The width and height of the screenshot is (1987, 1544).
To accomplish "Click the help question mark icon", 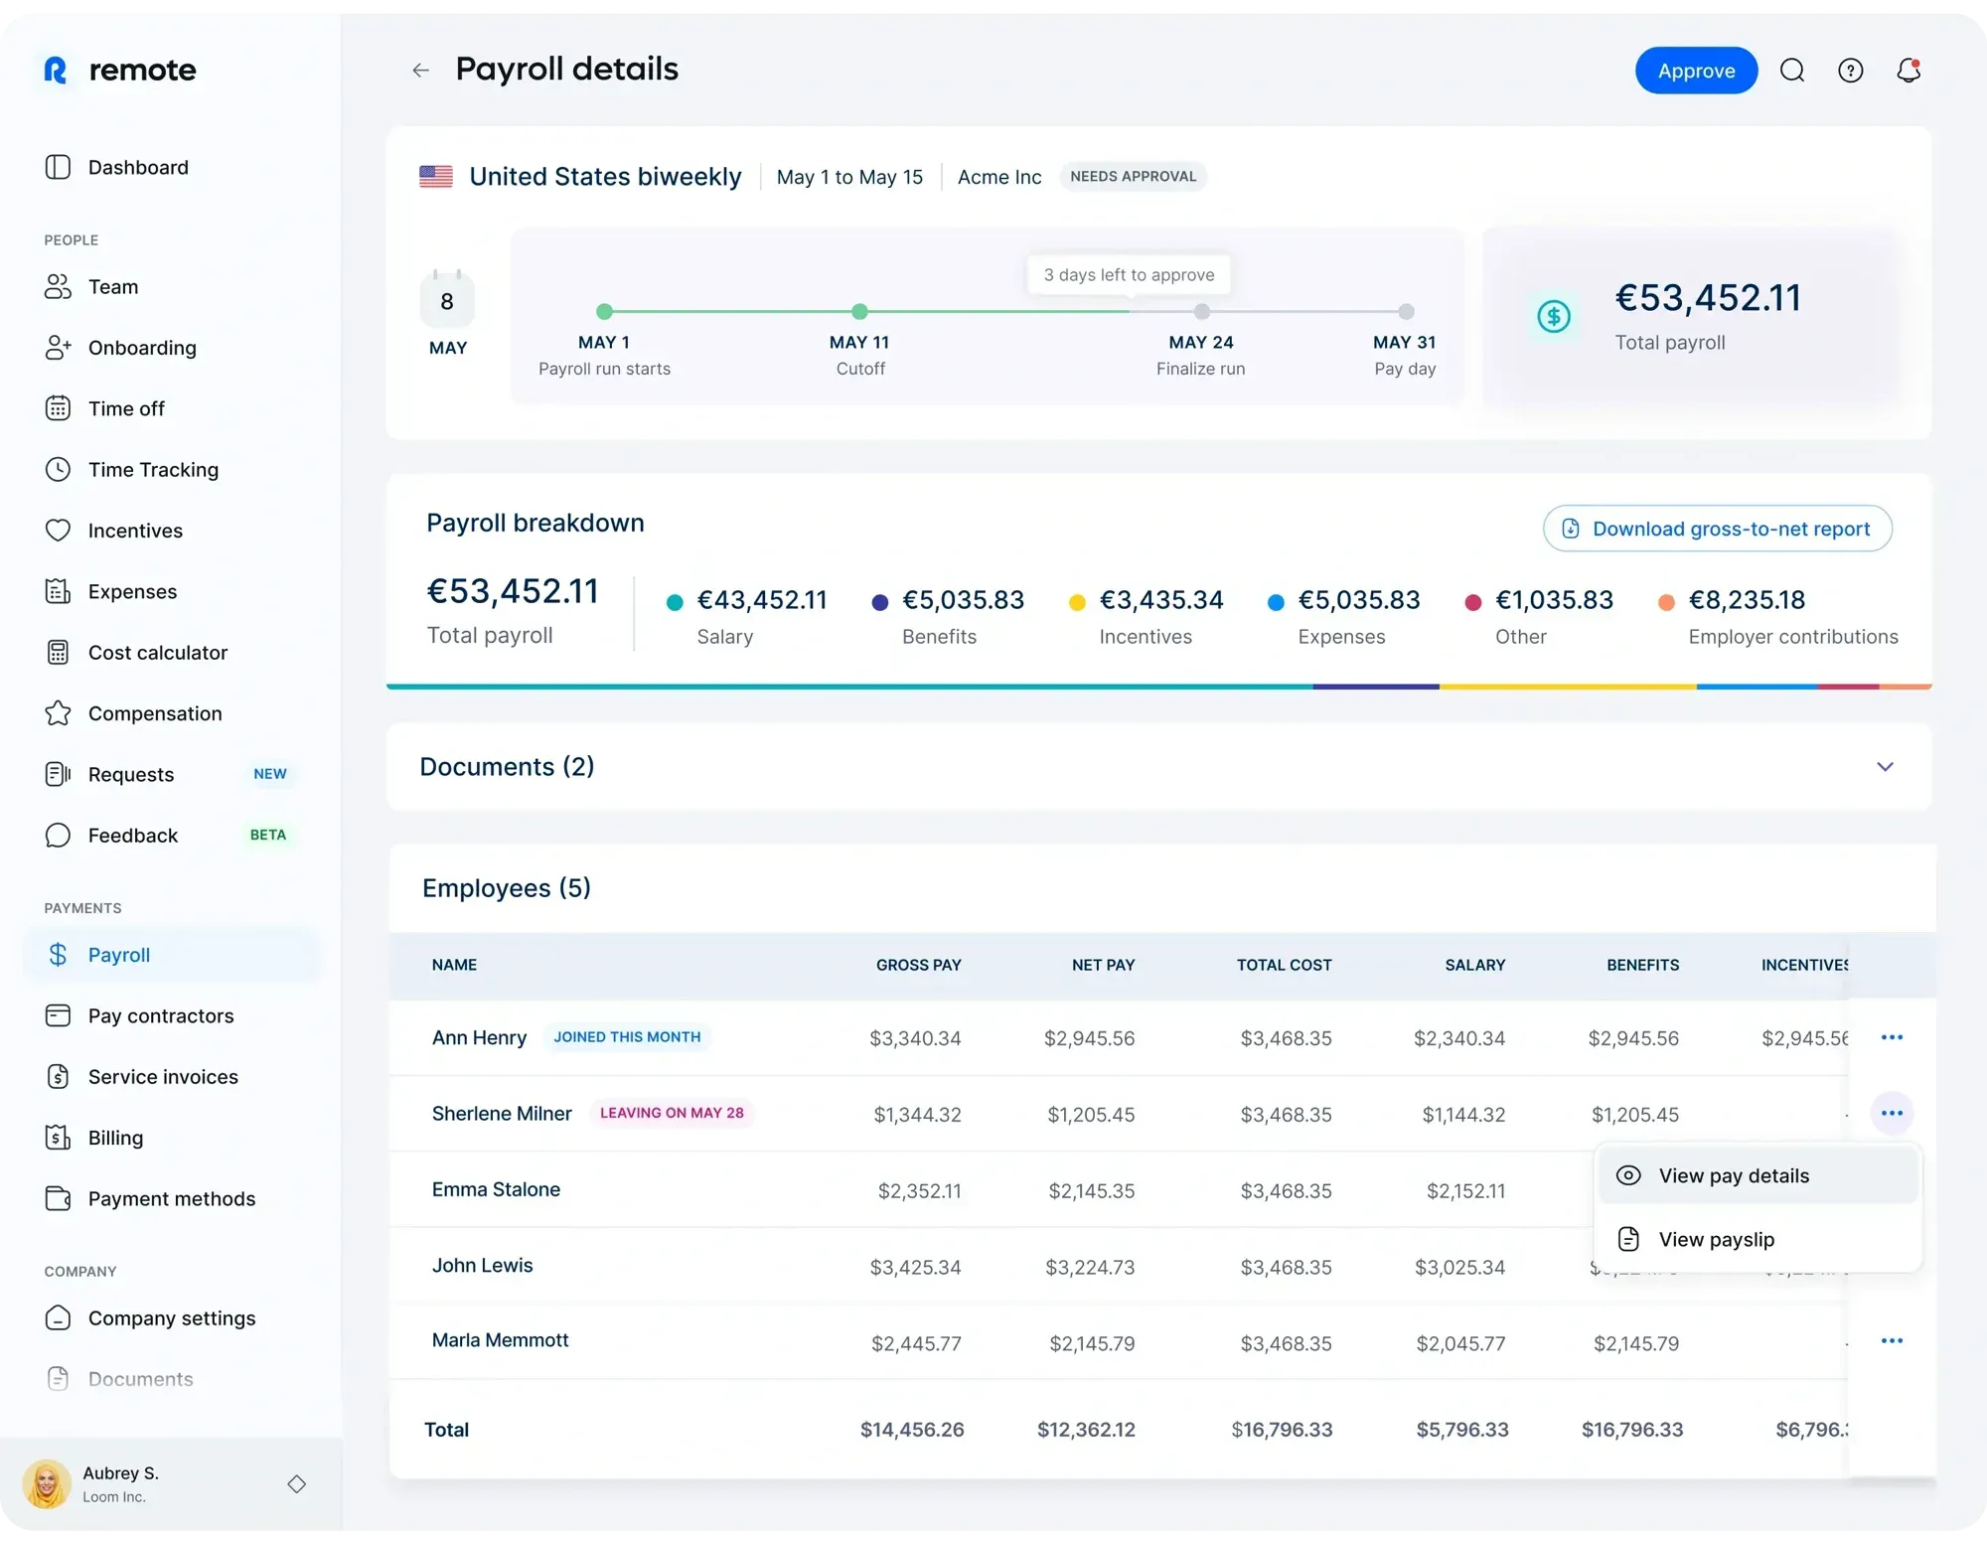I will pos(1850,71).
